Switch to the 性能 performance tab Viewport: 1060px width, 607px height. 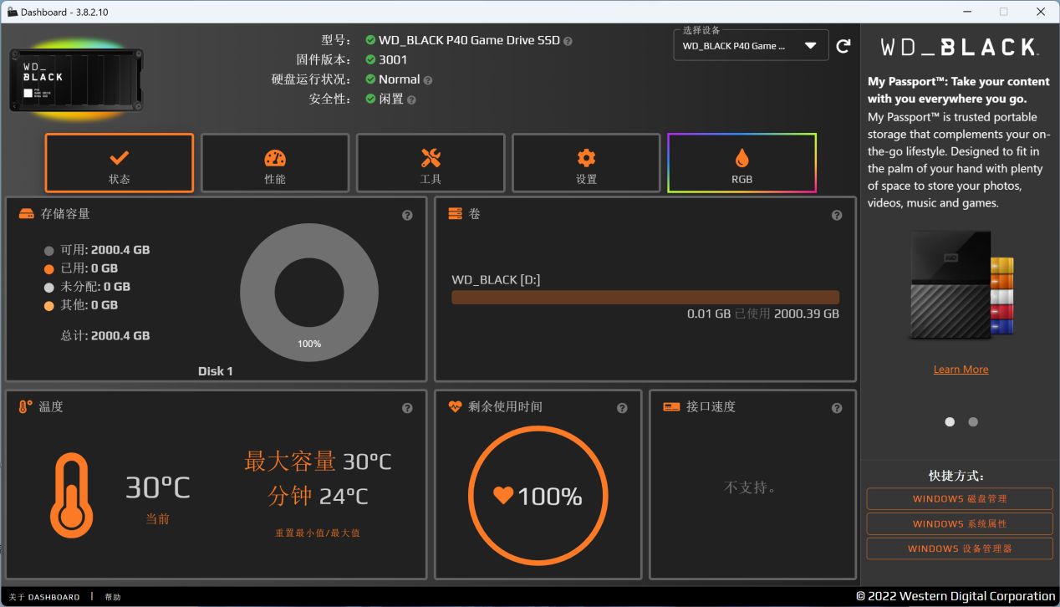tap(275, 163)
